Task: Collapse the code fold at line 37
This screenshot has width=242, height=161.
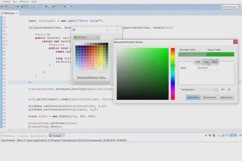Action: coord(7,28)
